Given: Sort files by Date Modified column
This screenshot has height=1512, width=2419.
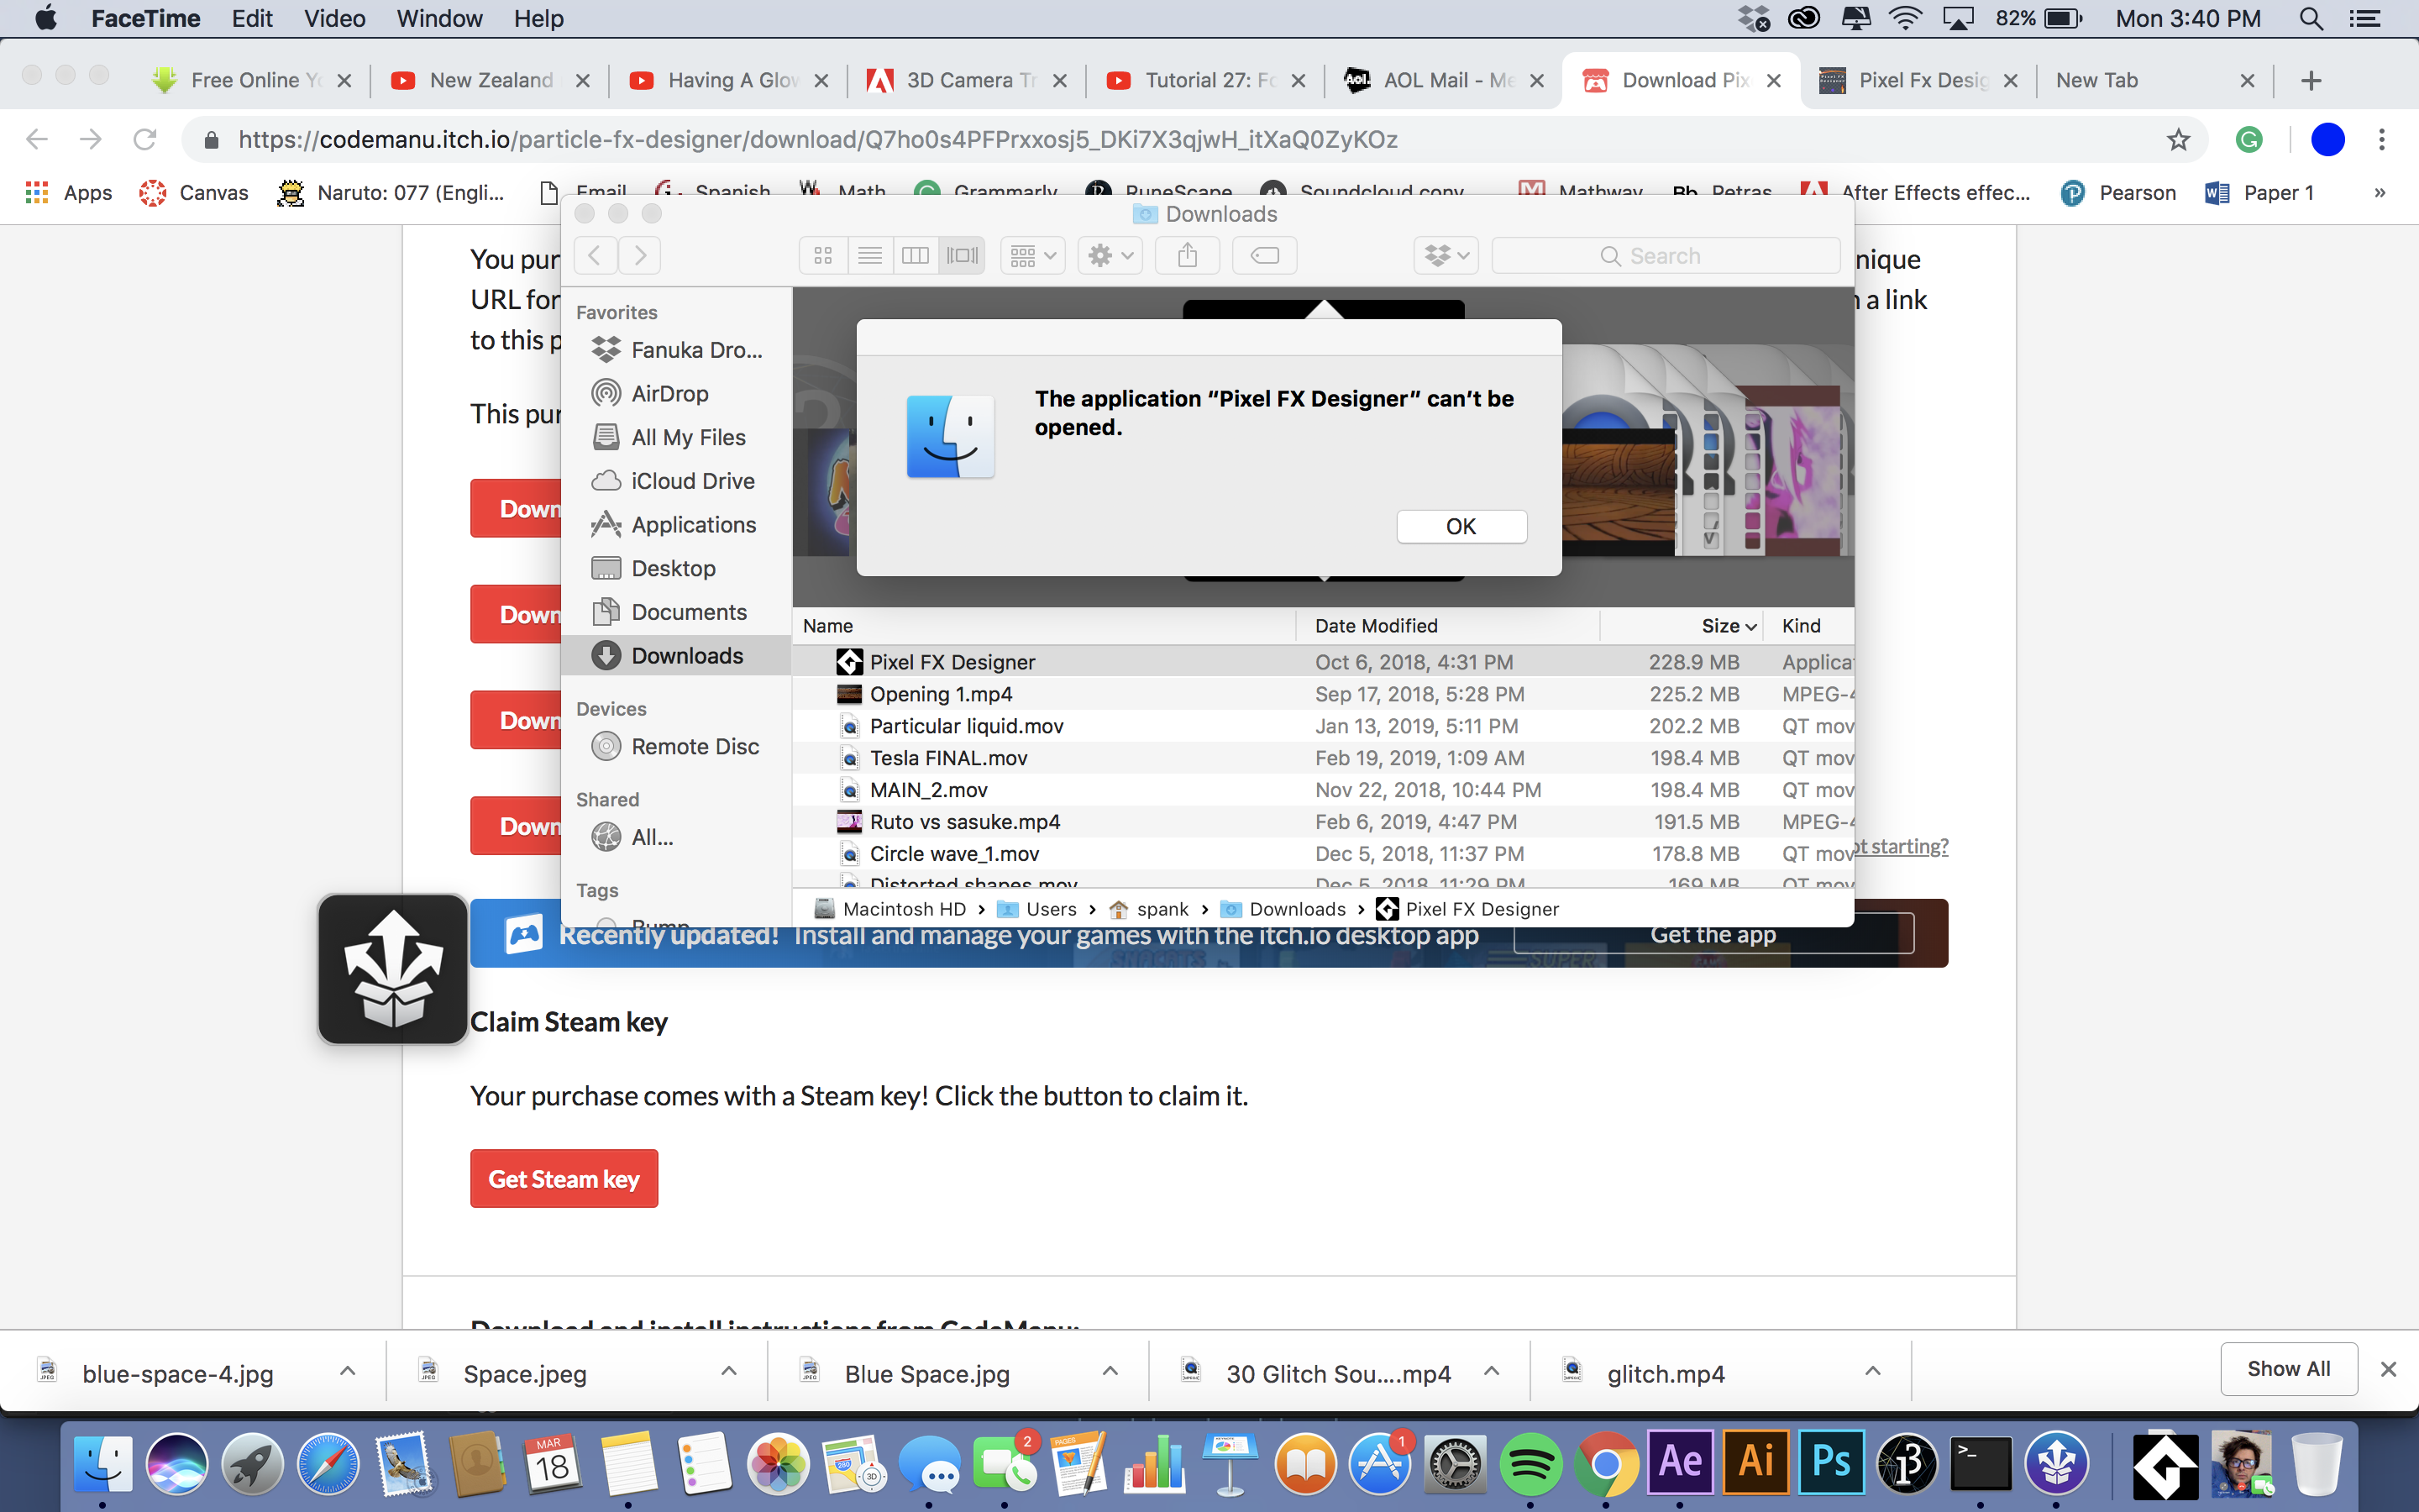Looking at the screenshot, I should point(1447,626).
